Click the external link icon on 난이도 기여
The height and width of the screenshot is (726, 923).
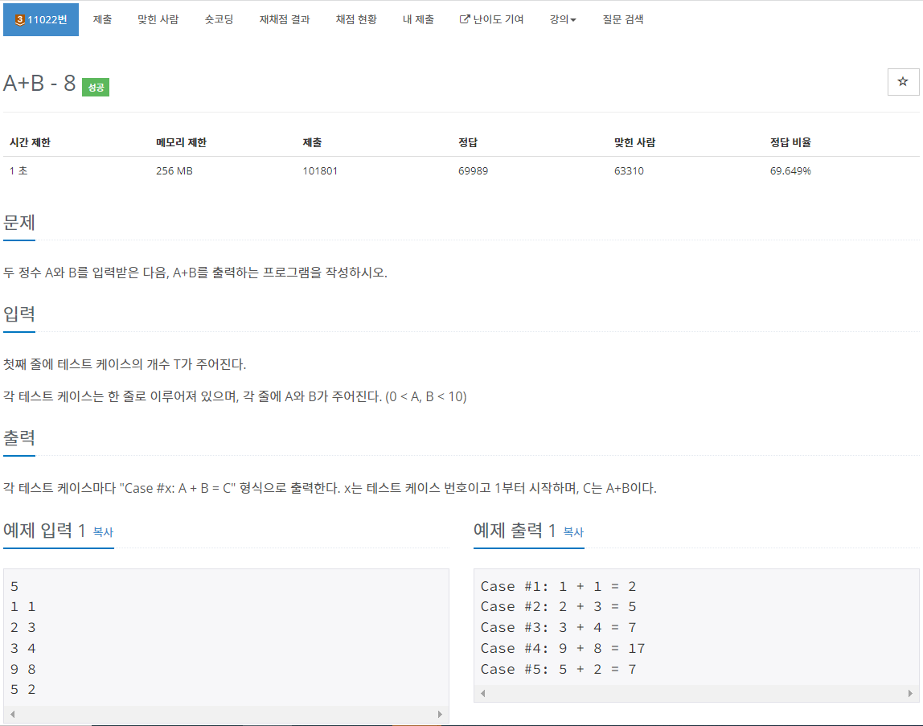465,19
